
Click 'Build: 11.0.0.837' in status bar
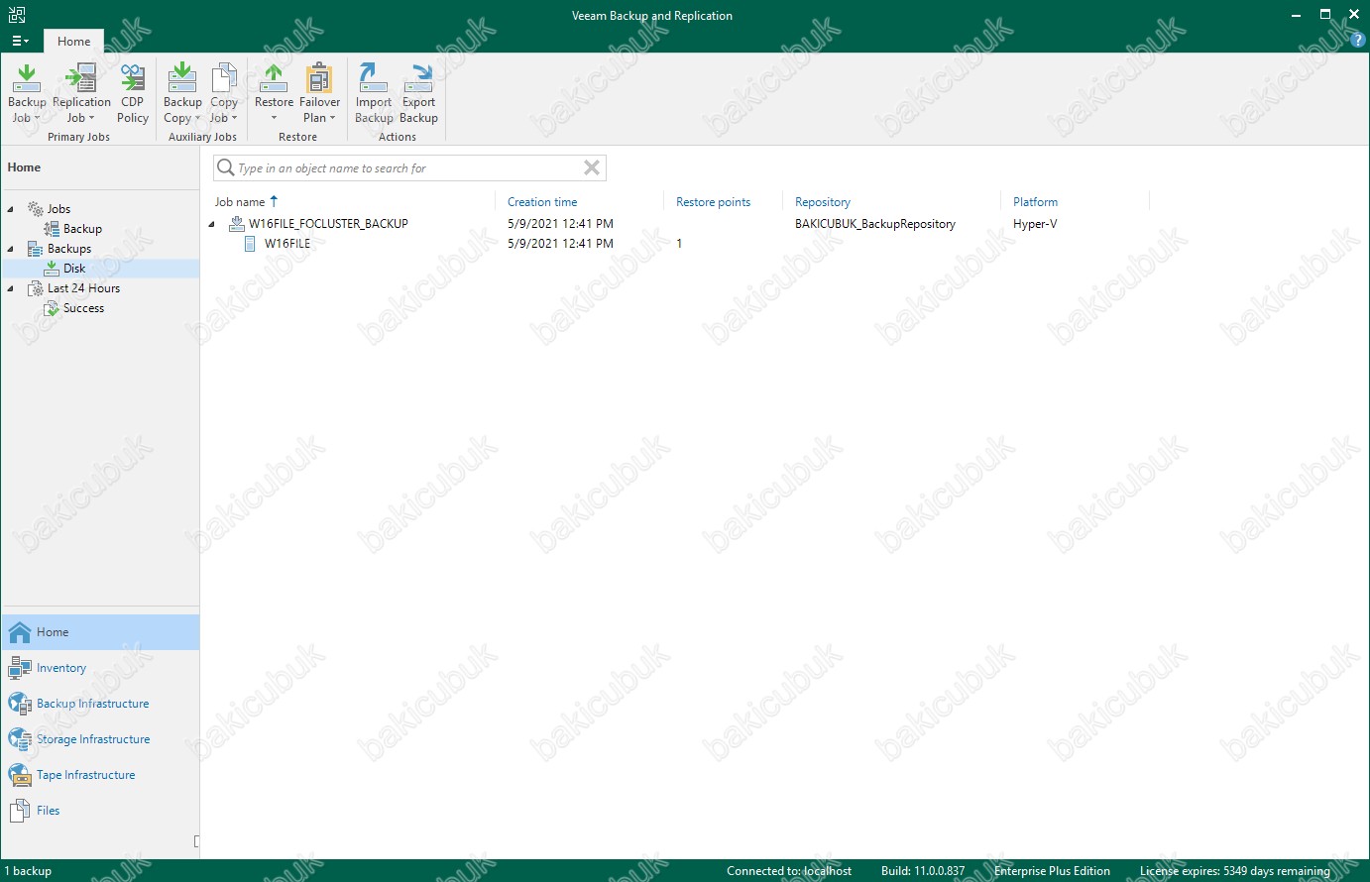coord(923,871)
